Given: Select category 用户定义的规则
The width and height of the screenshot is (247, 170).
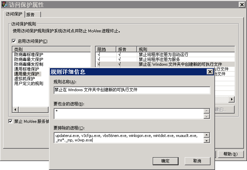Looking at the screenshot, I should click(x=29, y=84).
